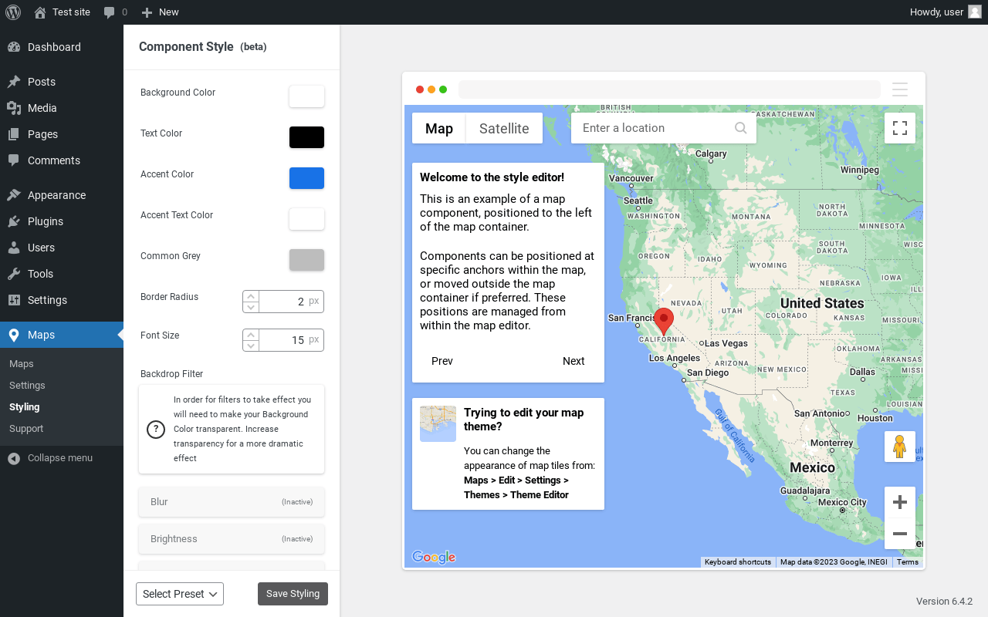The width and height of the screenshot is (988, 617).
Task: Click the red location marker on the map
Action: tap(663, 319)
